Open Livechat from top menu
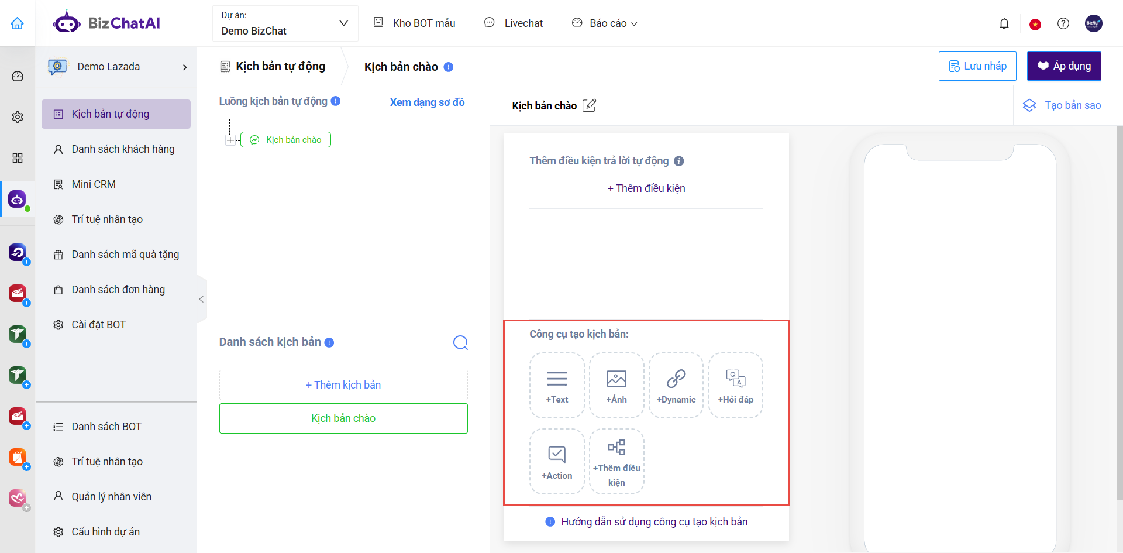1123x553 pixels. click(514, 23)
